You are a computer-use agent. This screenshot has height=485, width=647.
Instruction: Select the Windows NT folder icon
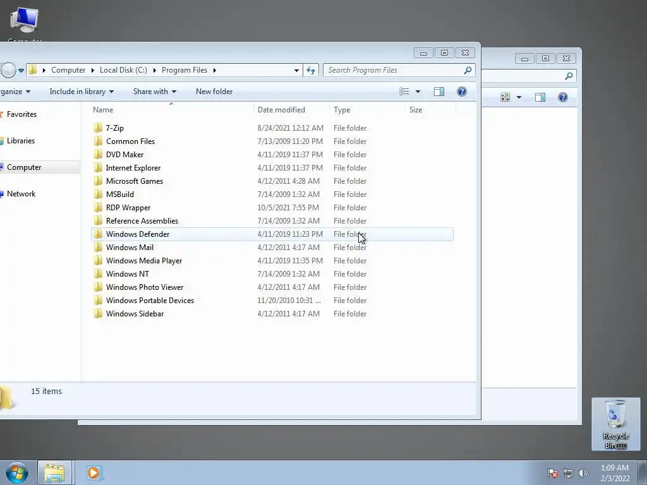(x=98, y=273)
